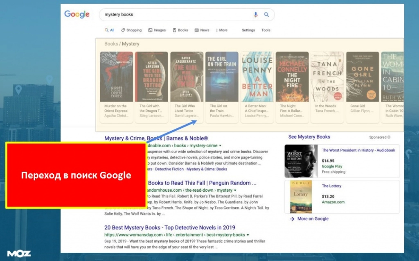
Task: Click 'Gillian Flynn' author text under Gone Girl
Action: click(362, 111)
